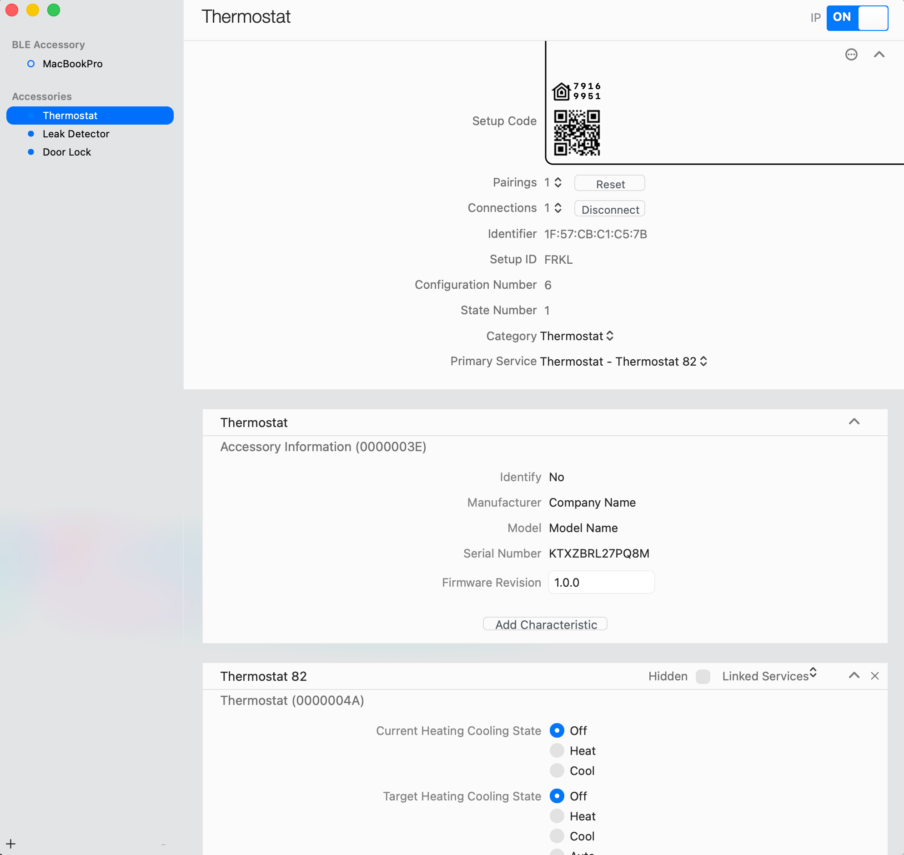Select Leak Detector in the sidebar

point(75,134)
